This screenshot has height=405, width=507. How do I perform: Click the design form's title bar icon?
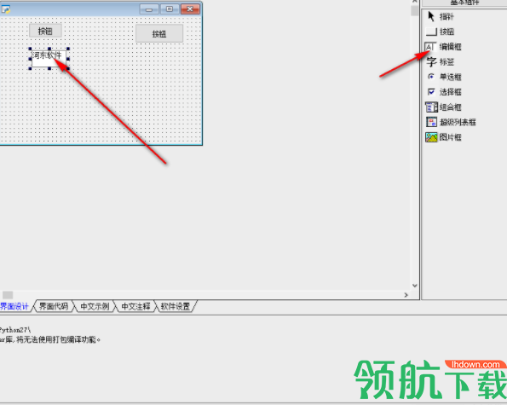[5, 9]
